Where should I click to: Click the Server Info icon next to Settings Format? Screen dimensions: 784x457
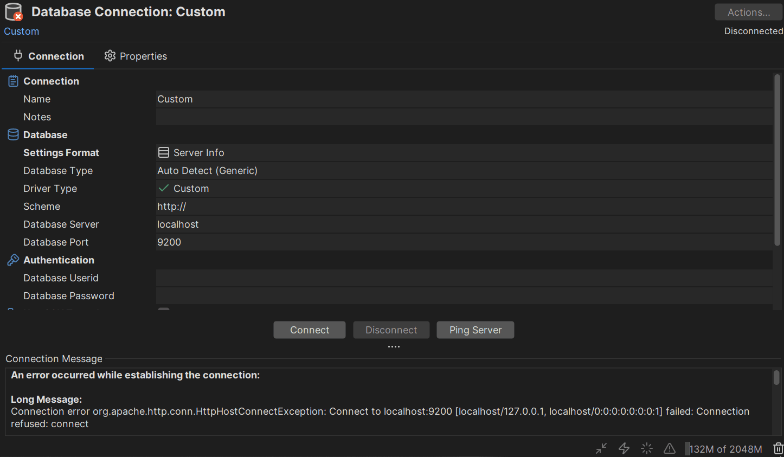tap(163, 152)
